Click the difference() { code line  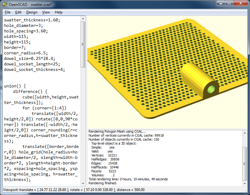click(x=30, y=92)
